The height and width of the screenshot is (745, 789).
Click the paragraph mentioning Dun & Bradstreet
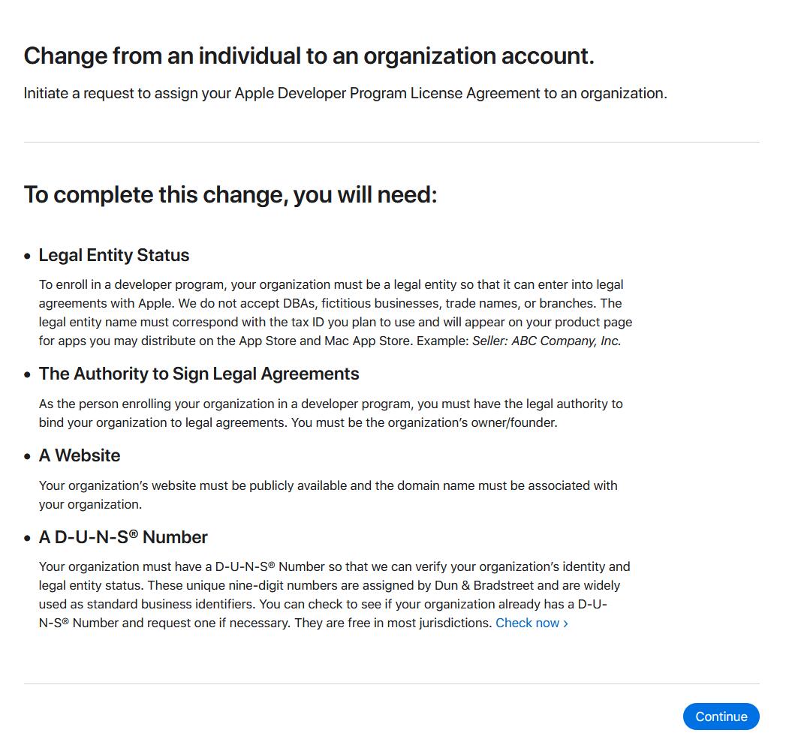334,595
